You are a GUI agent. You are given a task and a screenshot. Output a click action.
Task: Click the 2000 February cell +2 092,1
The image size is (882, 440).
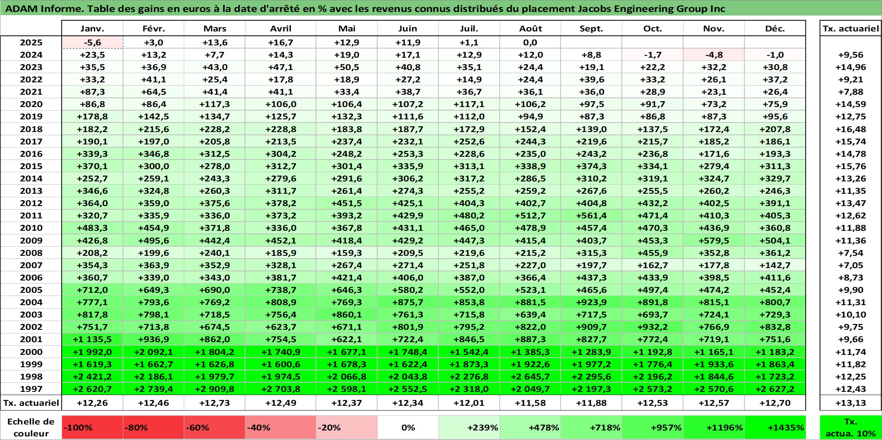pos(154,352)
